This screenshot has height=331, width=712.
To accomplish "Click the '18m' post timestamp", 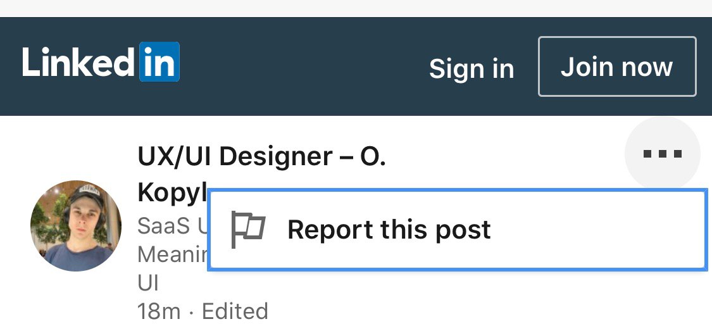I will click(x=159, y=311).
